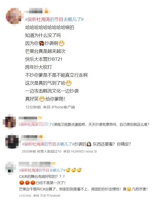Click the first smirking emoji after the fourth hashtag
This screenshot has width=158, height=202.
tap(68, 170)
